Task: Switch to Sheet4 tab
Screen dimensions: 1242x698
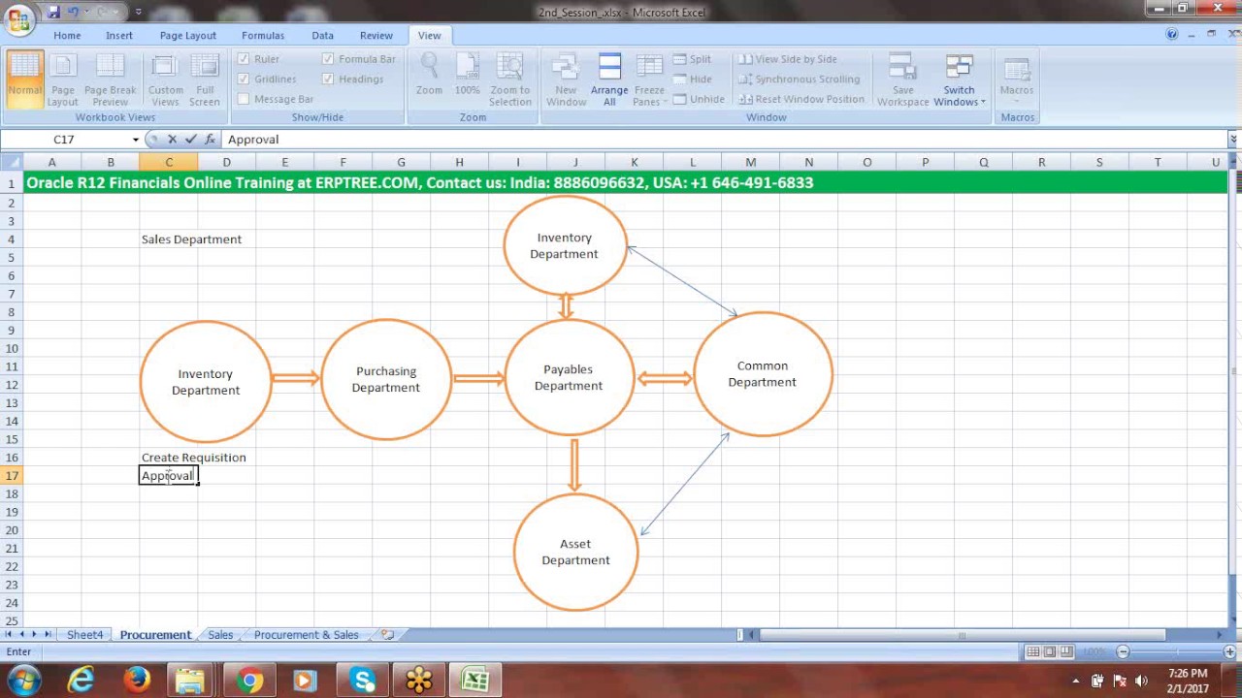Action: click(84, 635)
